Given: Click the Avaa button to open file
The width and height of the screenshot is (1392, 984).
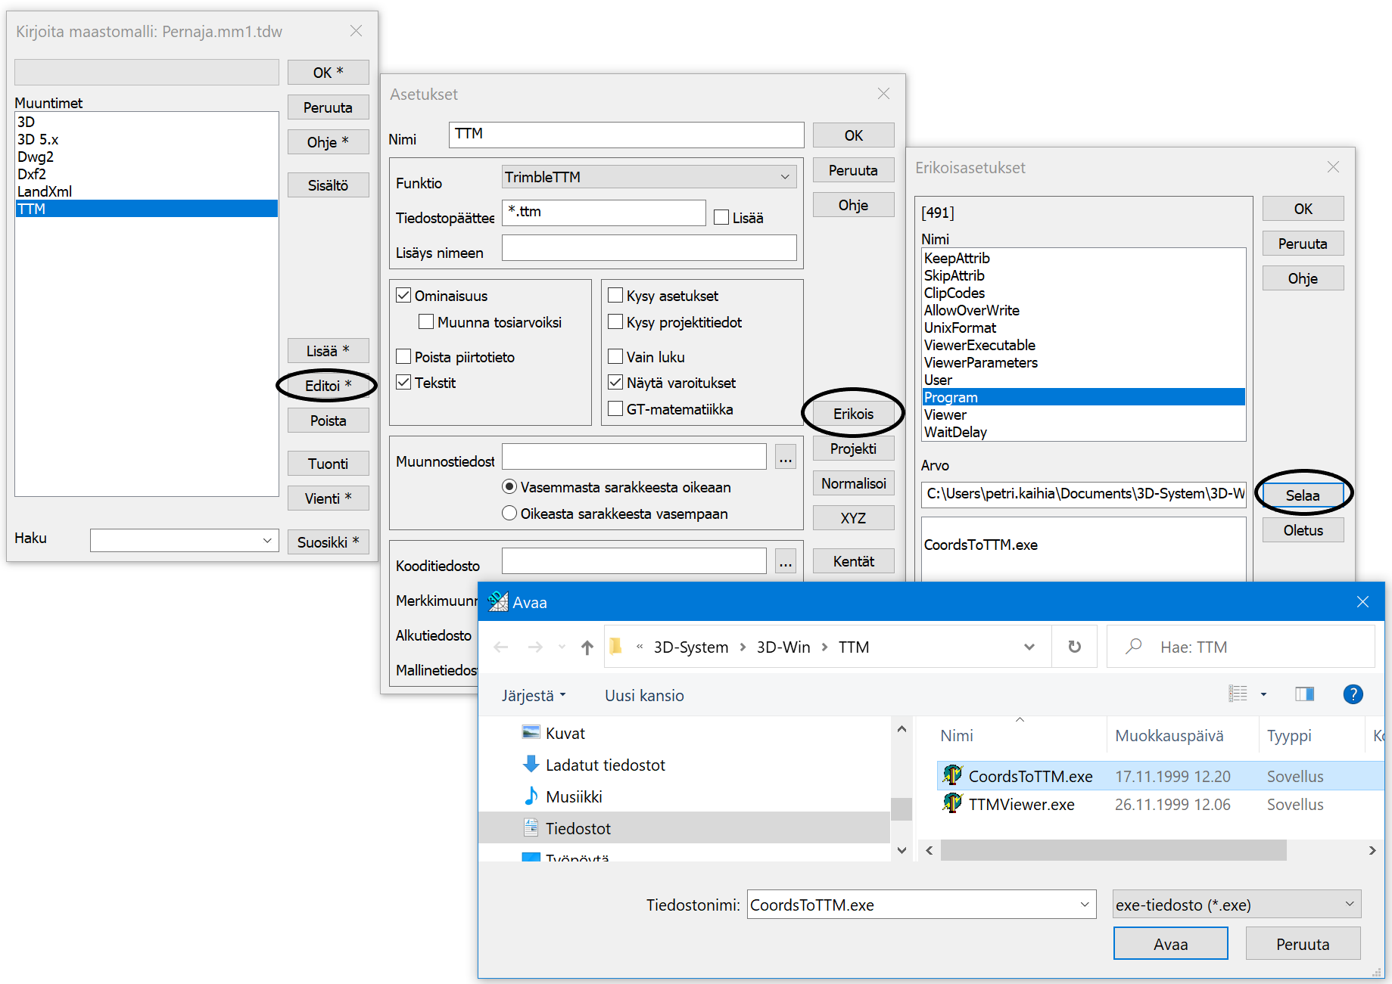Looking at the screenshot, I should pyautogui.click(x=1169, y=944).
